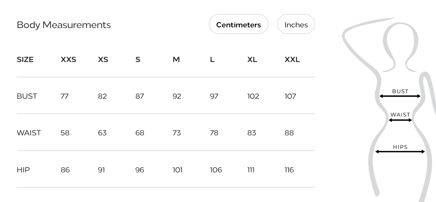Image resolution: width=436 pixels, height=202 pixels.
Task: Click the HIPS label on the silhouette
Action: point(400,147)
